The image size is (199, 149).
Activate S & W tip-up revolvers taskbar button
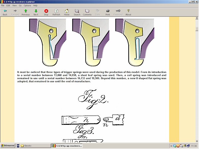pos(67,146)
